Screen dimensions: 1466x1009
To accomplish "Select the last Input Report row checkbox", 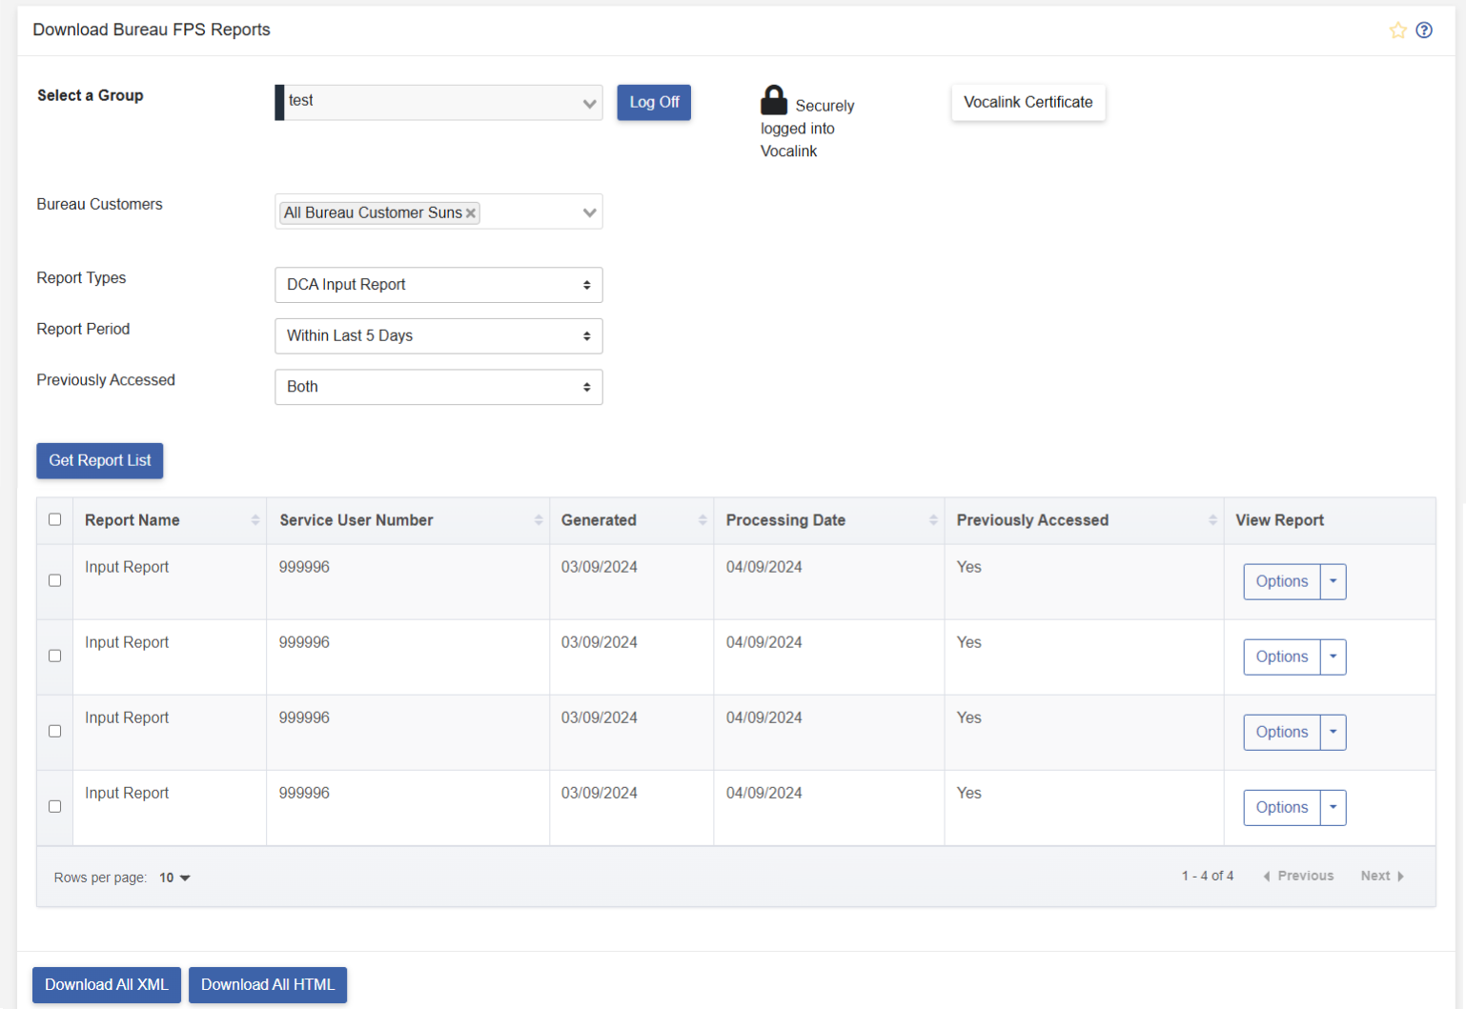I will pyautogui.click(x=54, y=807).
